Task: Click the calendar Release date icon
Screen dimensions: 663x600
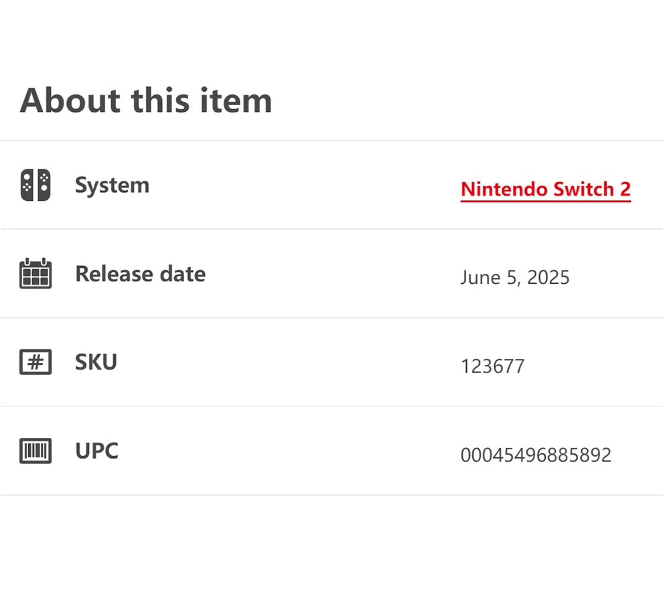Action: click(35, 273)
